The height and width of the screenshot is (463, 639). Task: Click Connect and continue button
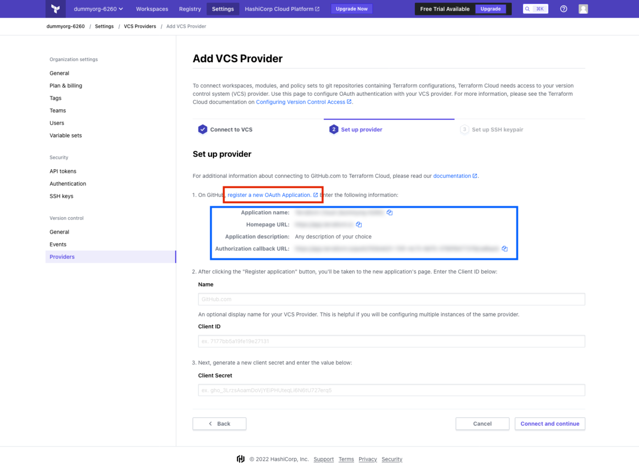pyautogui.click(x=550, y=424)
